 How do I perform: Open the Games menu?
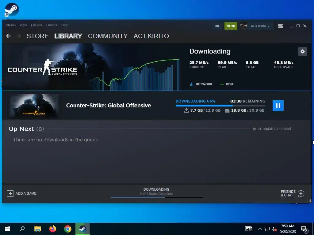(x=52, y=25)
